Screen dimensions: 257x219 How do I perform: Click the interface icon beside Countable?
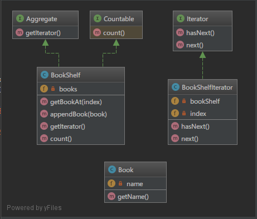point(98,18)
